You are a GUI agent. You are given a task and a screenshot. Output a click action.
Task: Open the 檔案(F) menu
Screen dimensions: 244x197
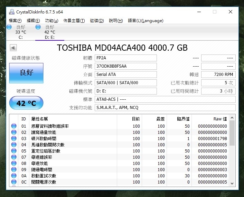(x=15, y=21)
